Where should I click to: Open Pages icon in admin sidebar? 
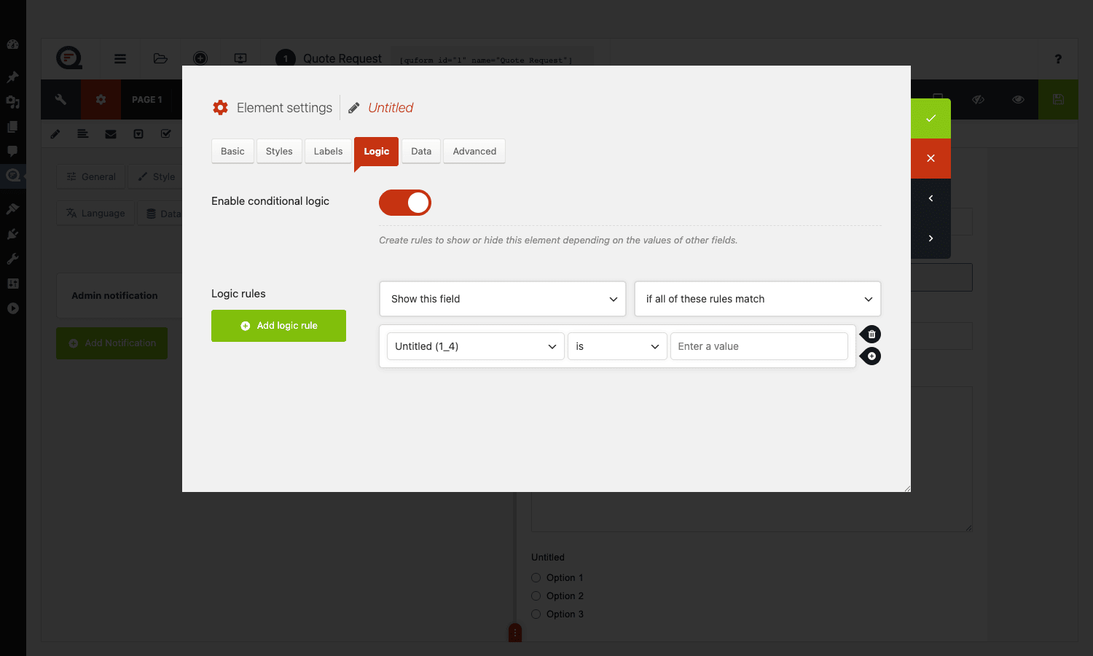[12, 127]
